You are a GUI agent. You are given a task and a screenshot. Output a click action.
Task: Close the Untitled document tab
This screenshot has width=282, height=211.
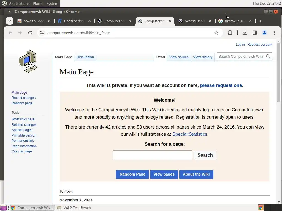click(x=90, y=21)
